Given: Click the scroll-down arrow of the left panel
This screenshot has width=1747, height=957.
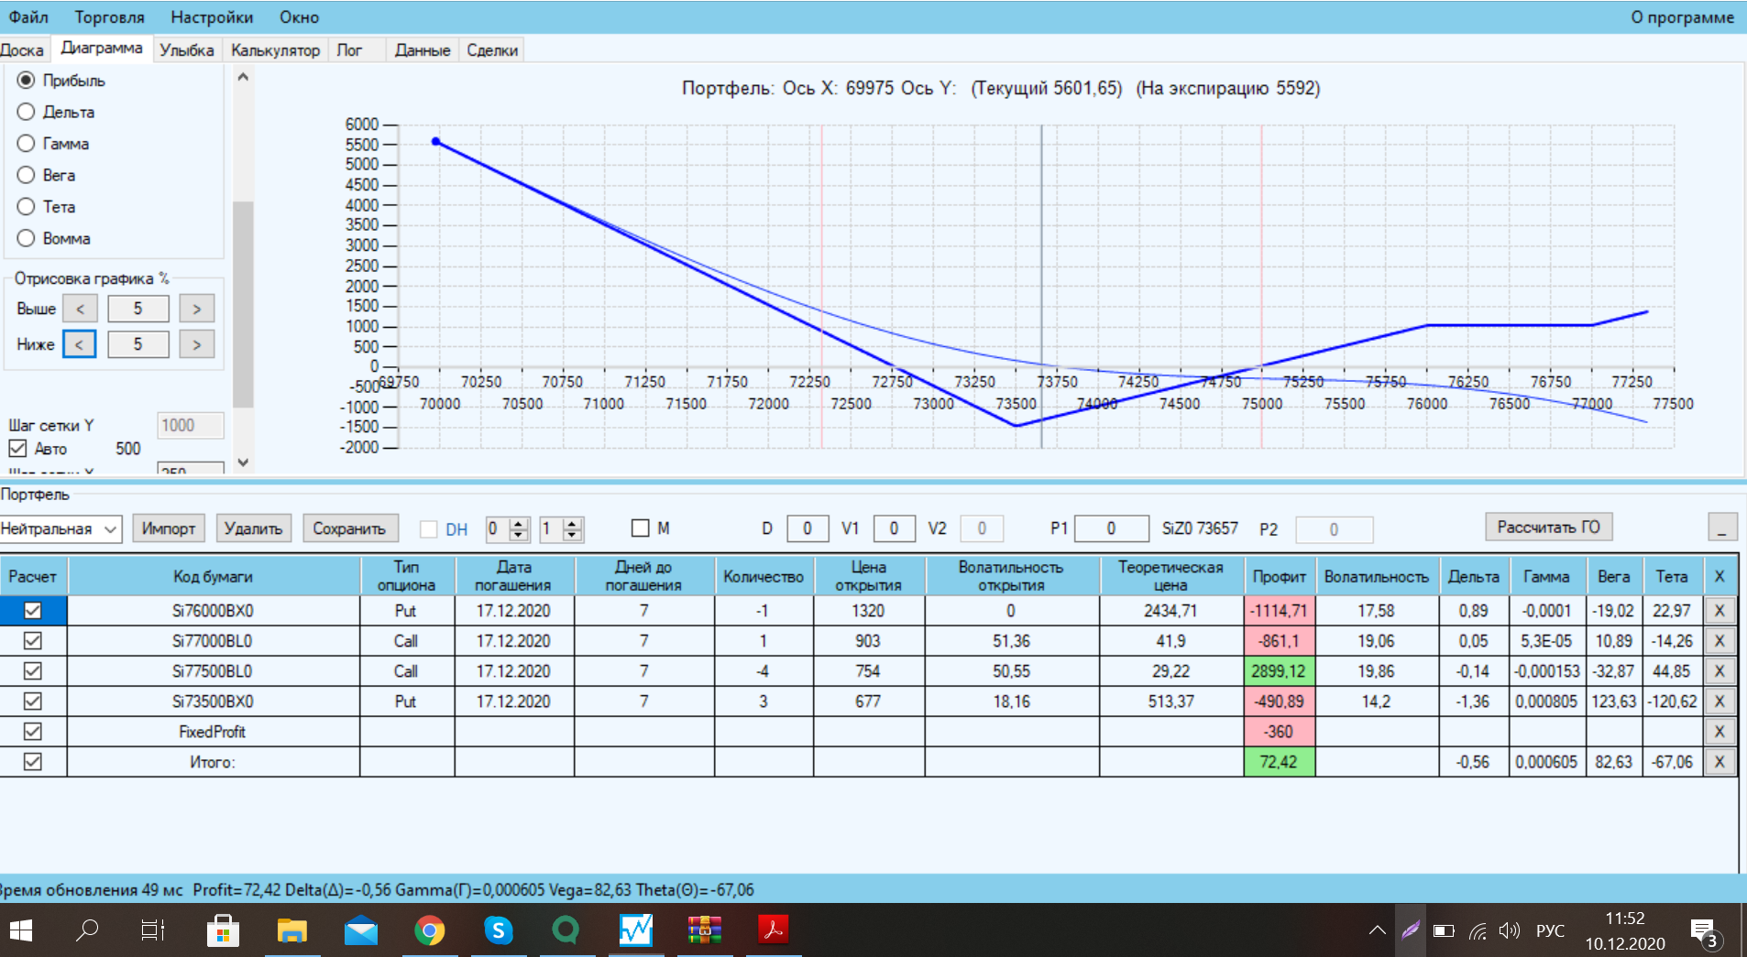Looking at the screenshot, I should click(x=243, y=462).
